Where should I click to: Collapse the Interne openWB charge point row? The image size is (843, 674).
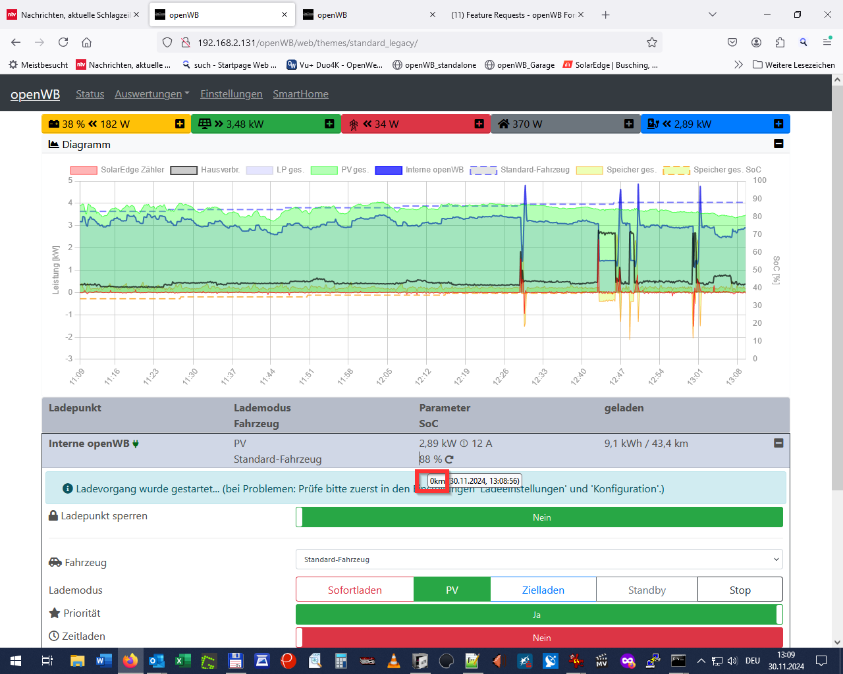pos(778,444)
